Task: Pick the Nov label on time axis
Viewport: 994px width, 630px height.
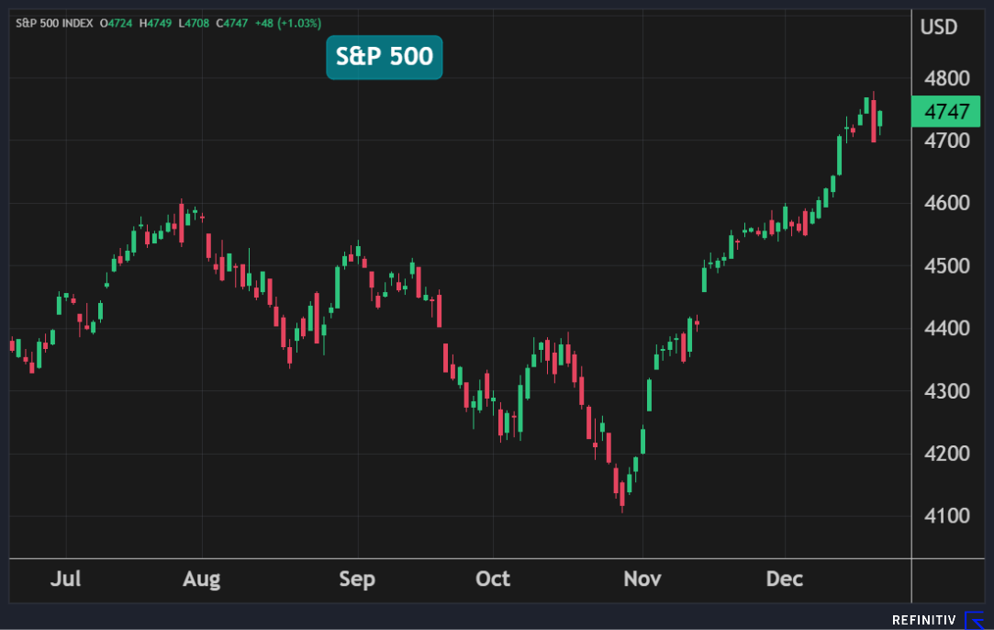Action: pos(642,579)
